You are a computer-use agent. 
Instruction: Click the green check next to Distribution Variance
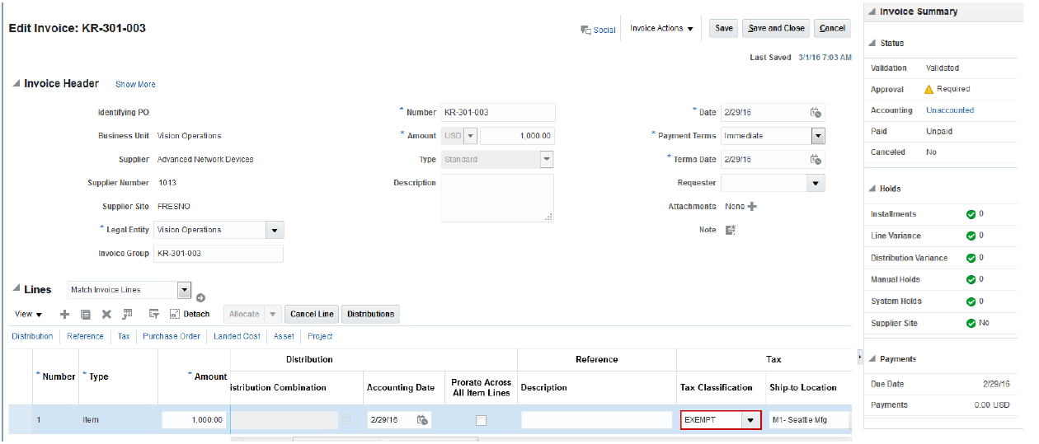(x=971, y=258)
